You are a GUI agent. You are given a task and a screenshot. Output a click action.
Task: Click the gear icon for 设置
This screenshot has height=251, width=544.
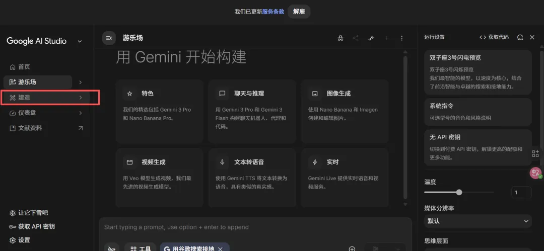[13, 240]
